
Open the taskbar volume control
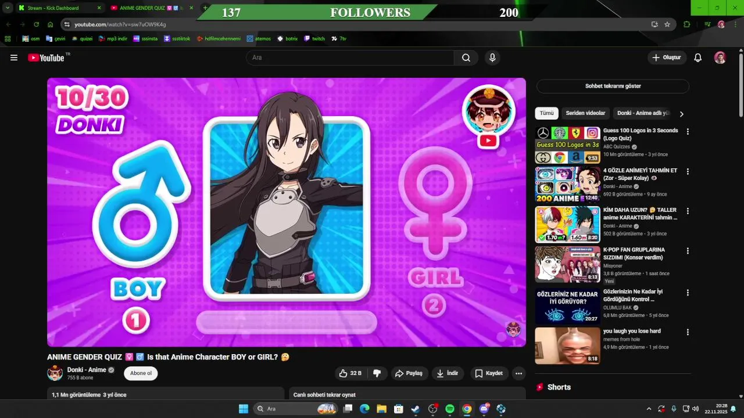click(x=696, y=409)
